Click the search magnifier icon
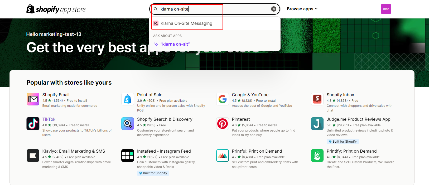The width and height of the screenshot is (429, 194). pos(156,9)
